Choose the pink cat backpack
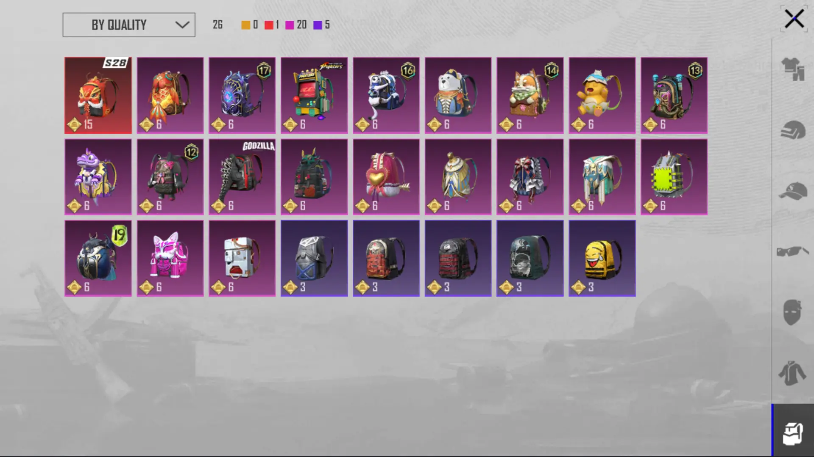Screen dimensions: 814x457 click(x=170, y=258)
